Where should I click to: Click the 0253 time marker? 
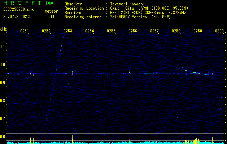pos(68,31)
